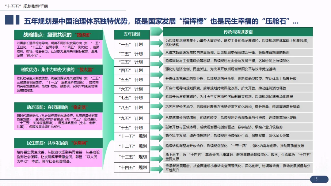Select the "一五"计划 cell
Viewport: 331px width, 186px height.
tap(132, 45)
